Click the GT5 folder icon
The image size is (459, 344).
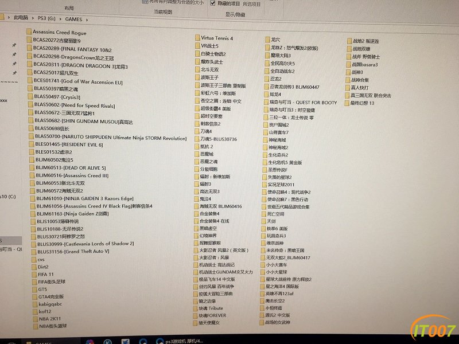pos(34,290)
